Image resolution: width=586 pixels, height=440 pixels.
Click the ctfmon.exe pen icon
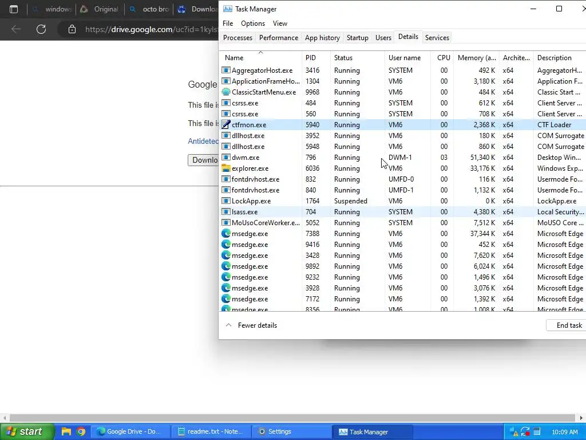[x=225, y=124]
